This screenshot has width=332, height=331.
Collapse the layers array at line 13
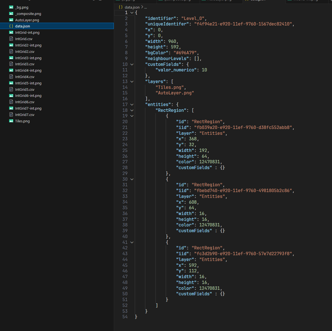tap(132, 82)
